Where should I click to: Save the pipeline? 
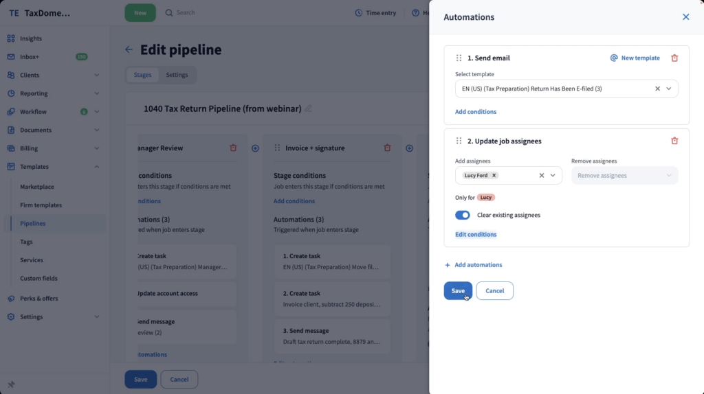click(140, 379)
